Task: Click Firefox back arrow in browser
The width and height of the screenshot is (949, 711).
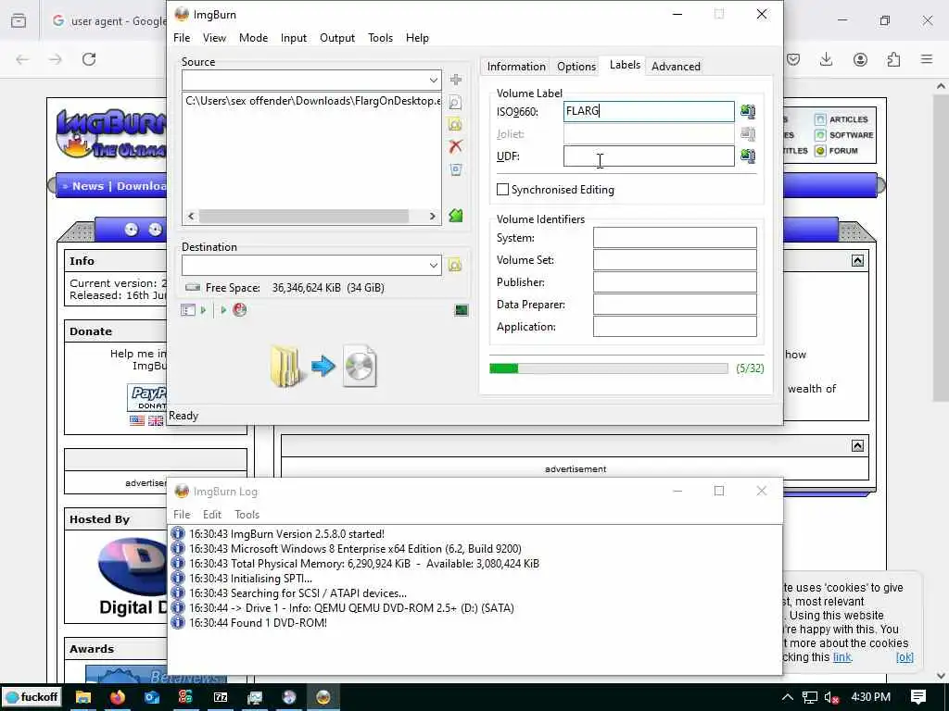Action: [x=22, y=59]
